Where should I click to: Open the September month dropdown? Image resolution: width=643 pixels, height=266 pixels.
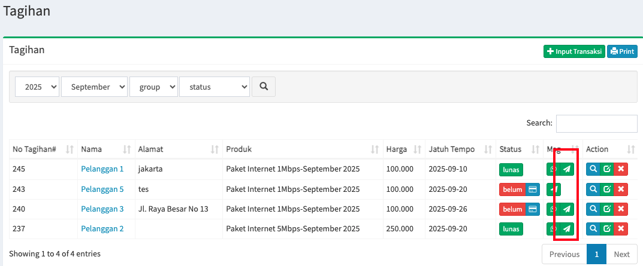click(94, 87)
